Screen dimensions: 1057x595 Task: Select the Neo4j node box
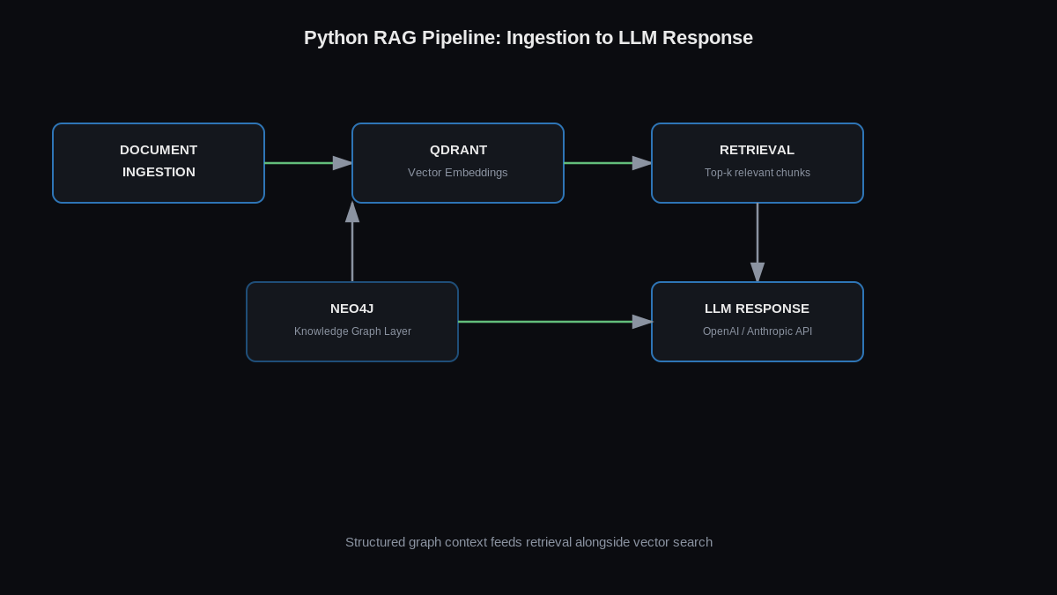pyautogui.click(x=352, y=322)
